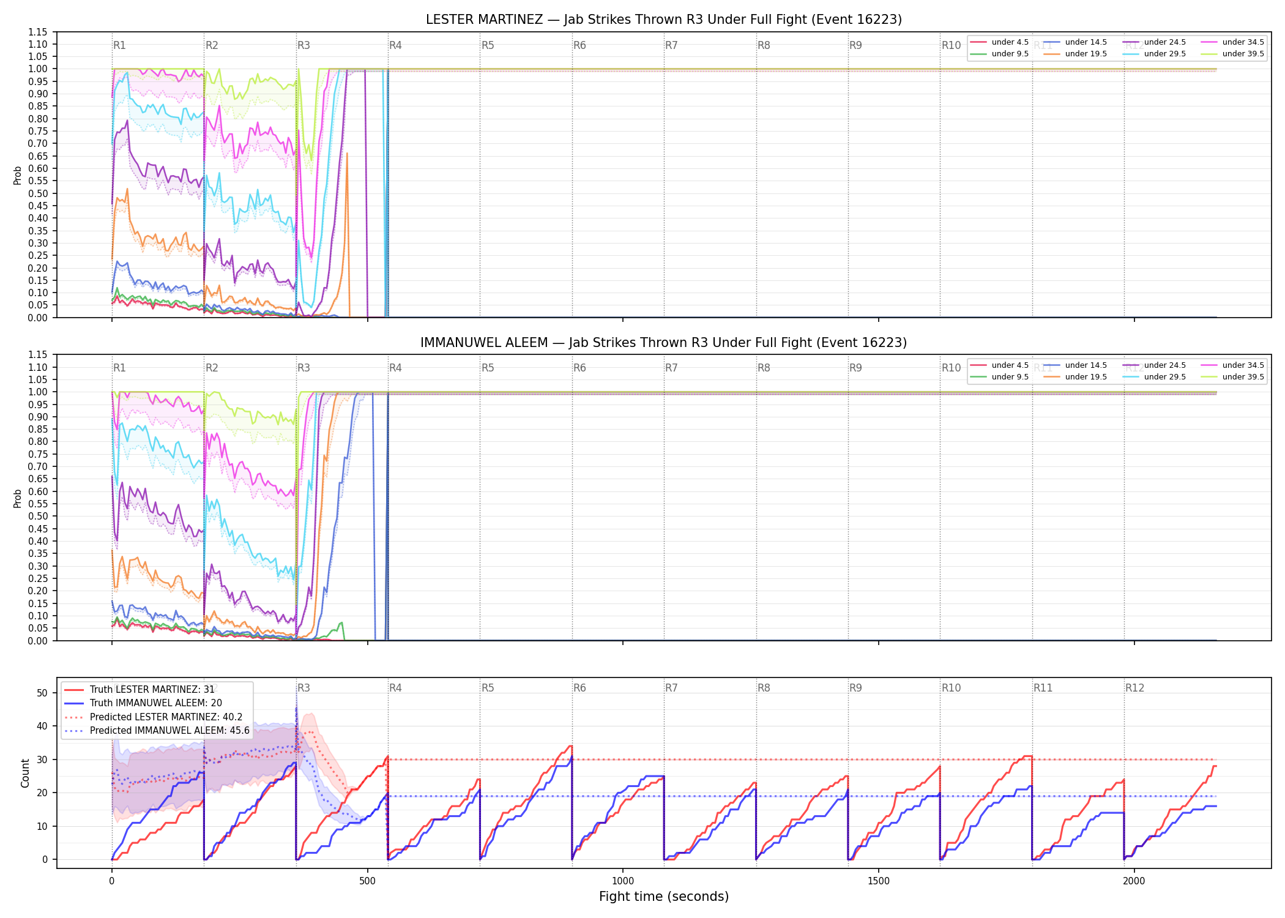
Task: Click the 'Count' y-axis label
Action: [25, 773]
